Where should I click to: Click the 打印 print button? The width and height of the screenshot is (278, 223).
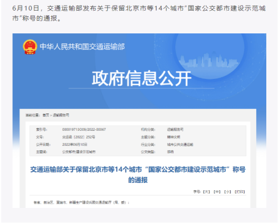tap(240, 192)
